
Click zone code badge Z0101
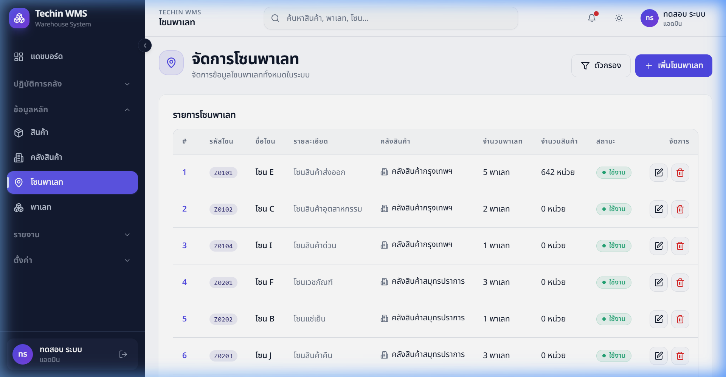(x=223, y=173)
